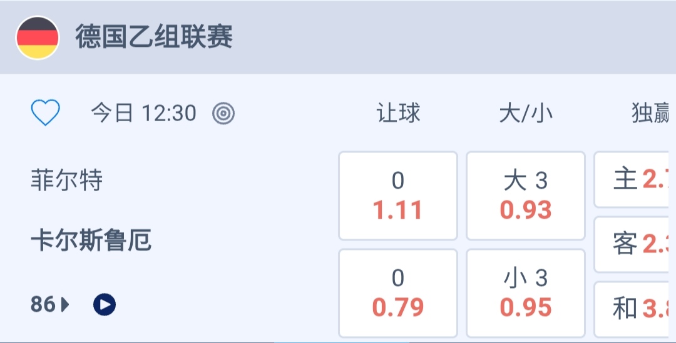
Task: Open the 菲尔特 team name
Action: coord(66,181)
